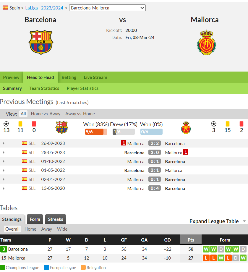Switch view to Home vs. Away
Viewport: 248px width, 272px height.
(46, 114)
